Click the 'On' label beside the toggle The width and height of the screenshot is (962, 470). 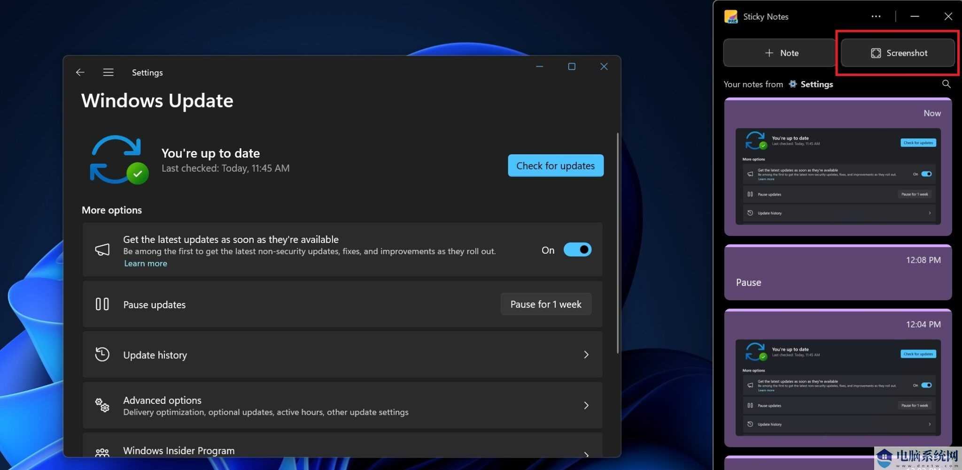(x=548, y=250)
